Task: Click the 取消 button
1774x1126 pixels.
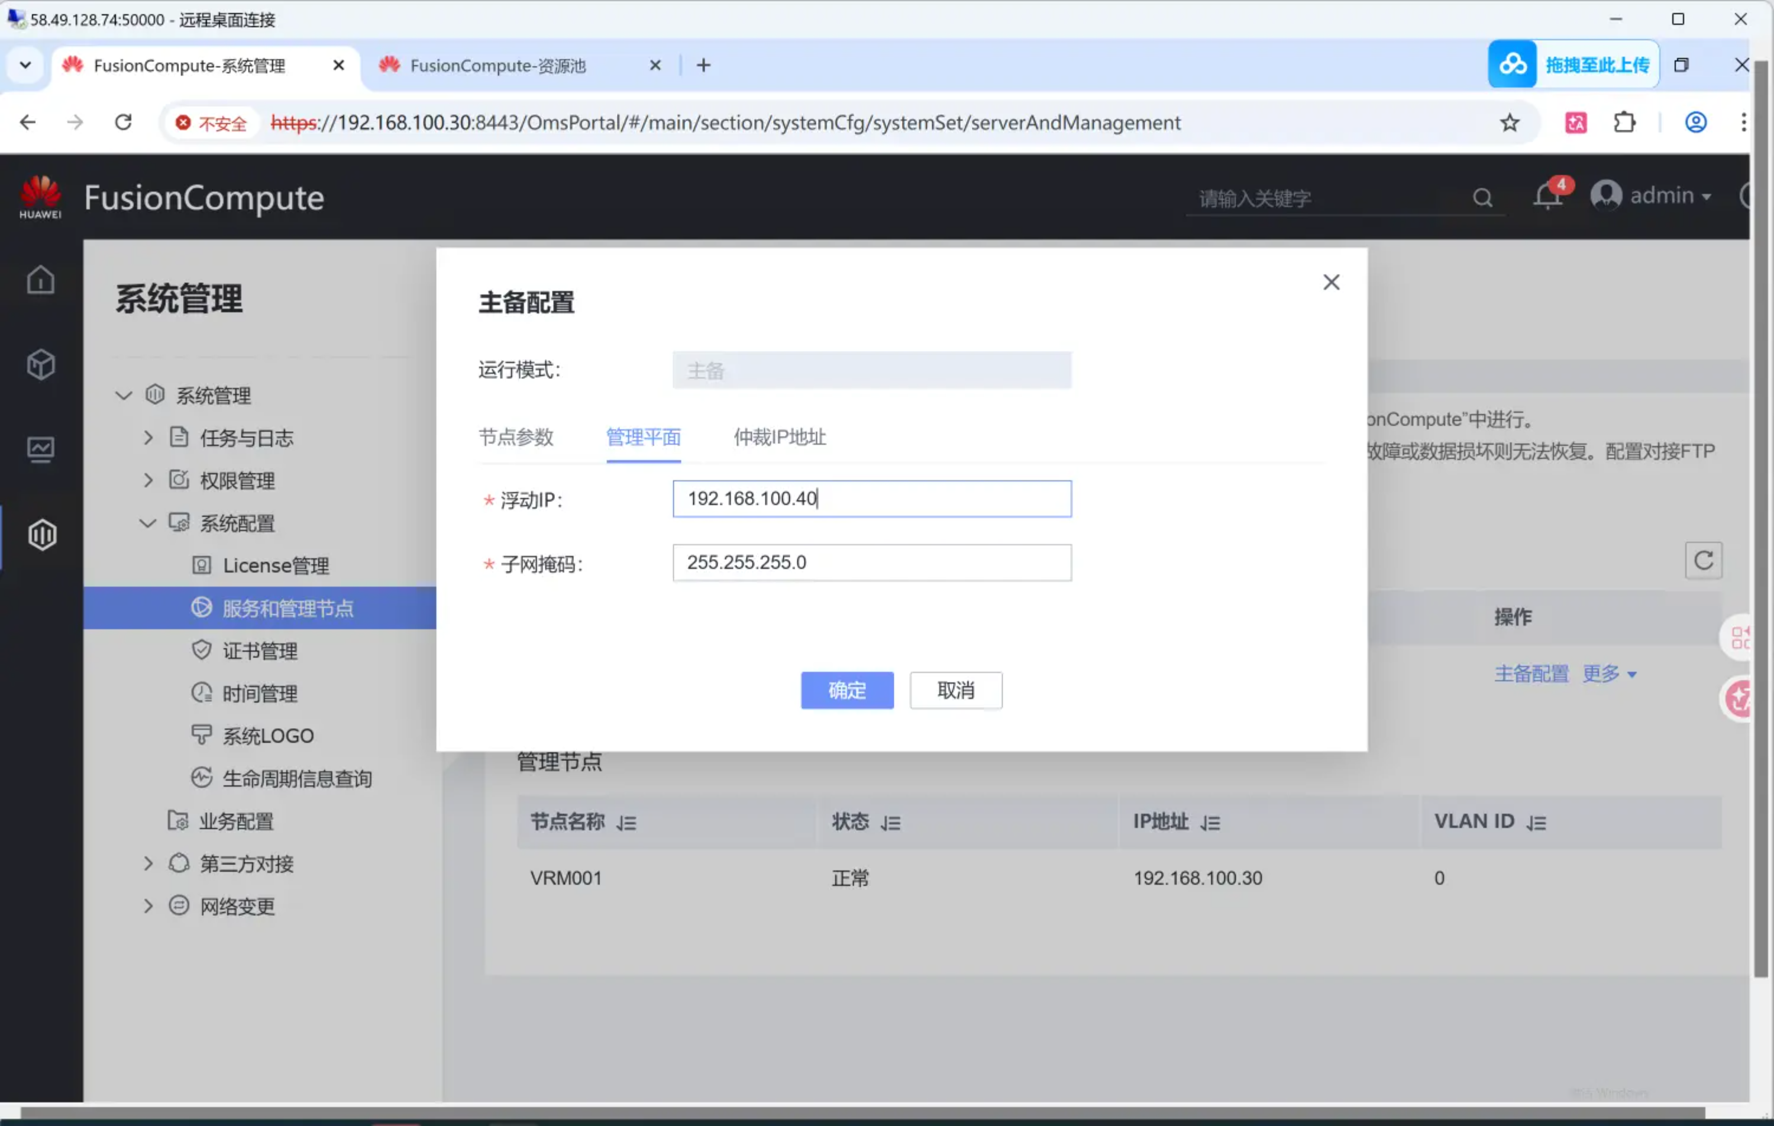Action: coord(955,691)
